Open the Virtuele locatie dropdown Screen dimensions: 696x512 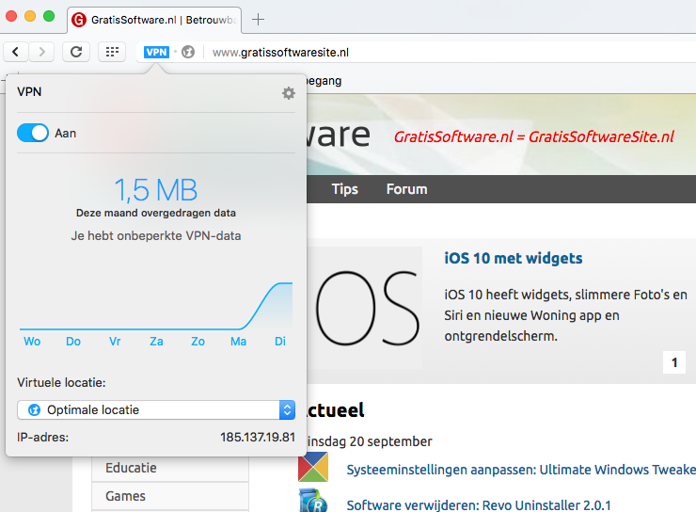(157, 409)
